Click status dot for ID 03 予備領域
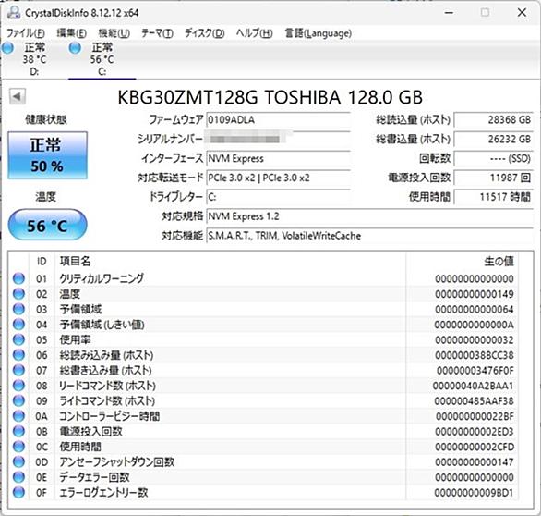 tap(18, 309)
